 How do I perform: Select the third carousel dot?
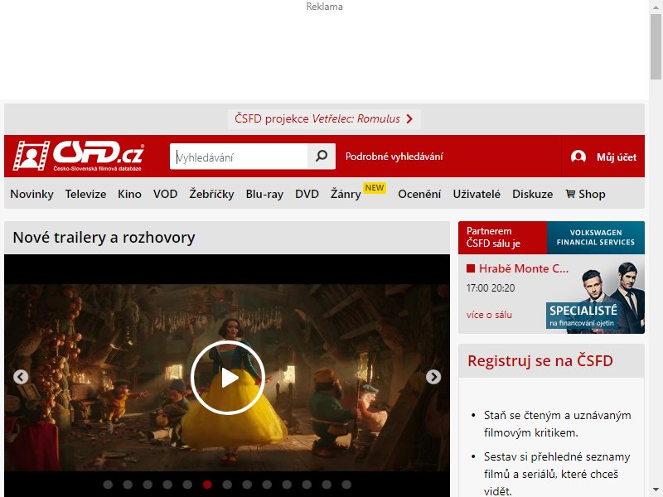(148, 485)
